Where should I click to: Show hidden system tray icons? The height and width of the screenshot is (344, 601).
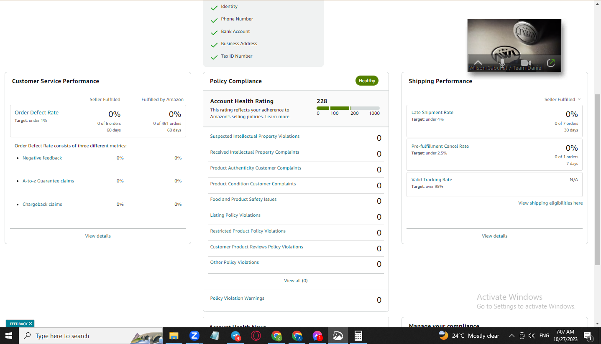pyautogui.click(x=511, y=336)
